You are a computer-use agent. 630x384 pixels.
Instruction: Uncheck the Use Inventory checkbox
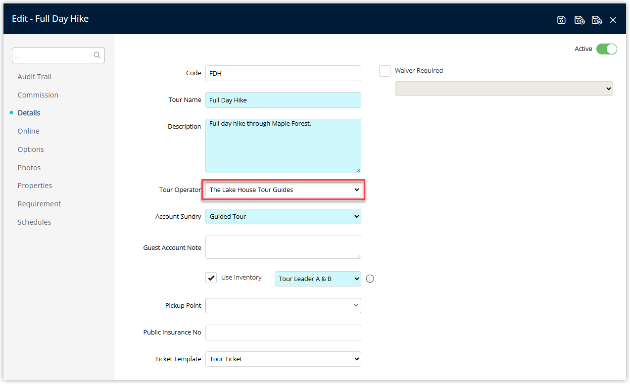tap(211, 278)
